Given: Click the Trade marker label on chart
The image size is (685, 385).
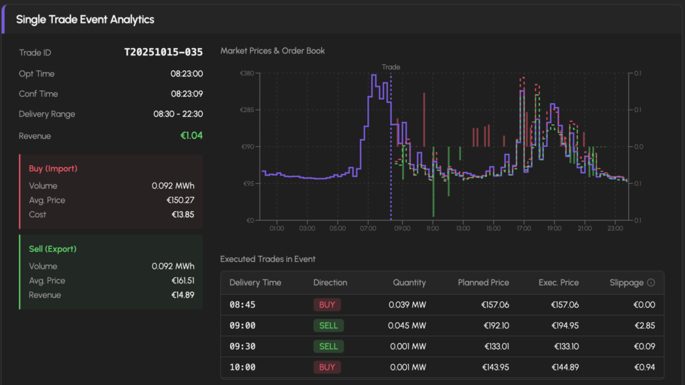Looking at the screenshot, I should click(391, 67).
